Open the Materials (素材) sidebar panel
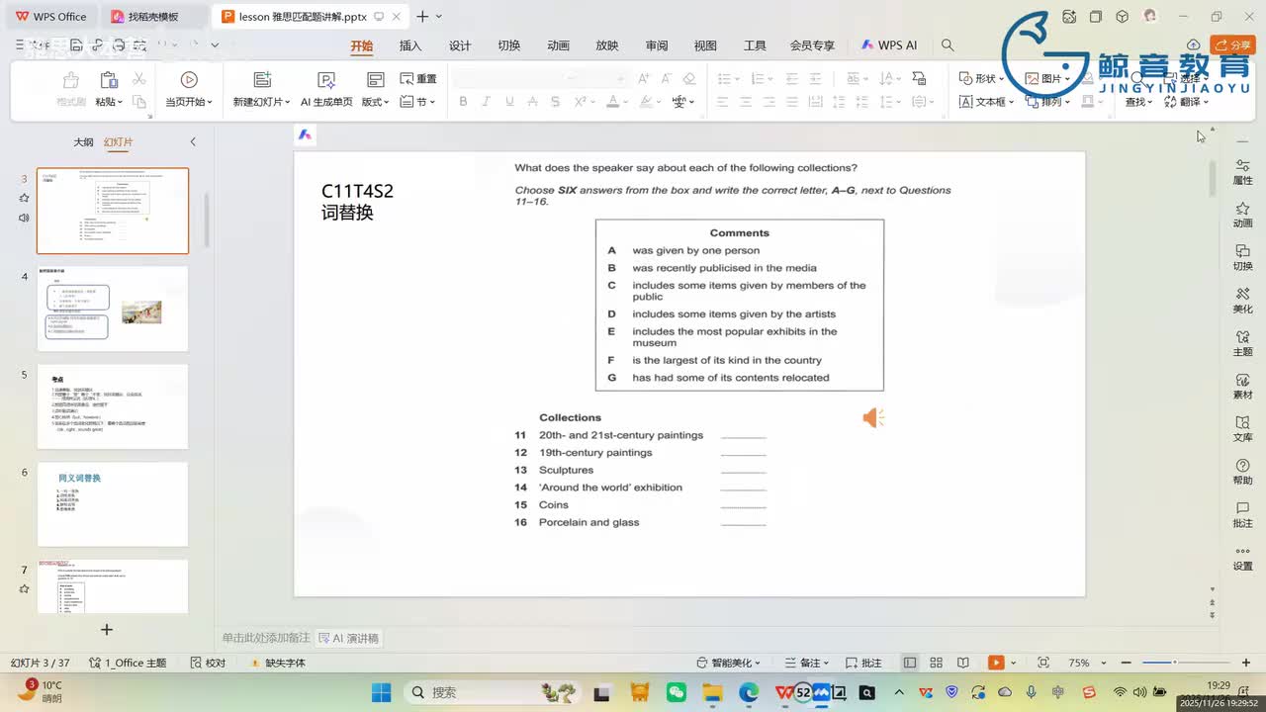This screenshot has width=1266, height=712. click(x=1242, y=387)
